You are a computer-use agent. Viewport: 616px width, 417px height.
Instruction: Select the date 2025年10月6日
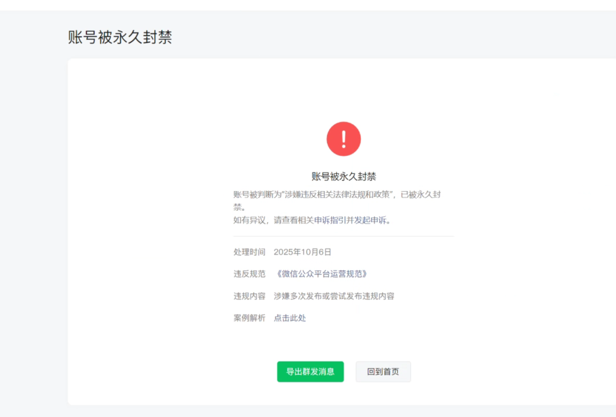tap(302, 252)
